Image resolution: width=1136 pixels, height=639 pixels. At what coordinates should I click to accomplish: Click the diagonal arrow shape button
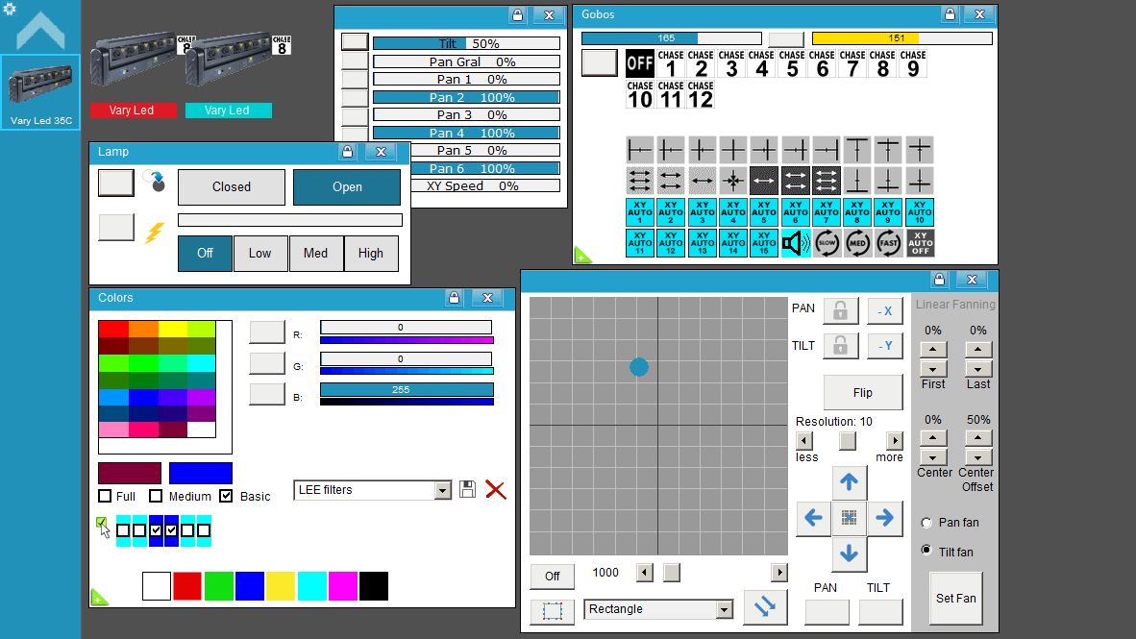765,607
